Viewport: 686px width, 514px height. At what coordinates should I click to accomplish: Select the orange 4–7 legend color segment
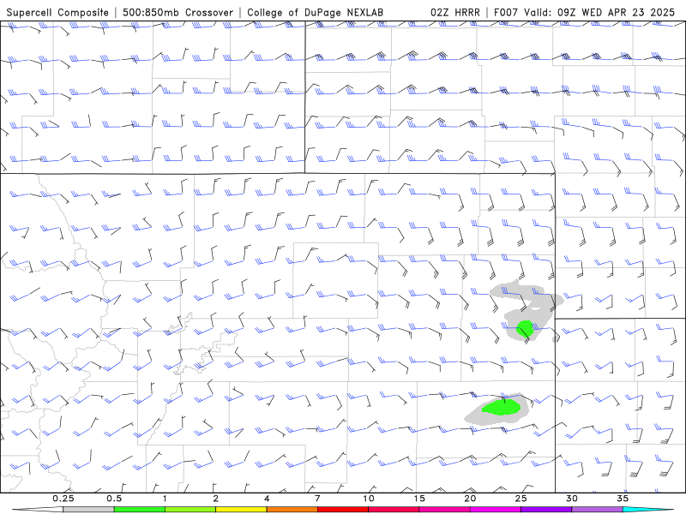tap(292, 510)
